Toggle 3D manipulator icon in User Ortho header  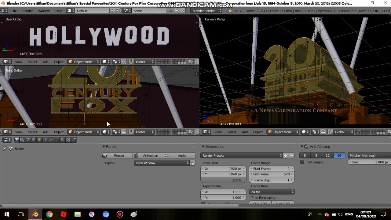(x=131, y=62)
